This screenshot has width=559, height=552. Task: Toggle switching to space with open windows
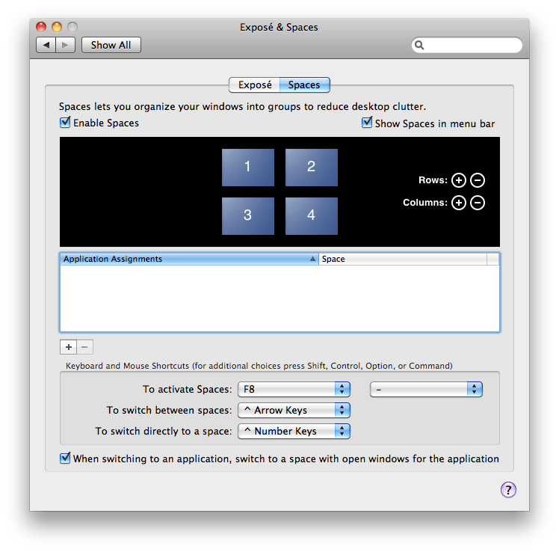65,458
